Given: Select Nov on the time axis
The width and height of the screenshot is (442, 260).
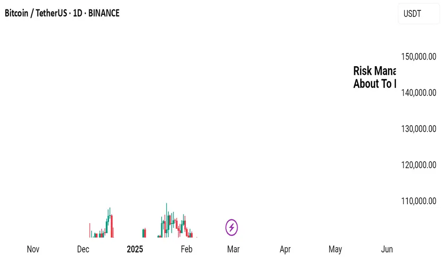Looking at the screenshot, I should click(x=33, y=249).
